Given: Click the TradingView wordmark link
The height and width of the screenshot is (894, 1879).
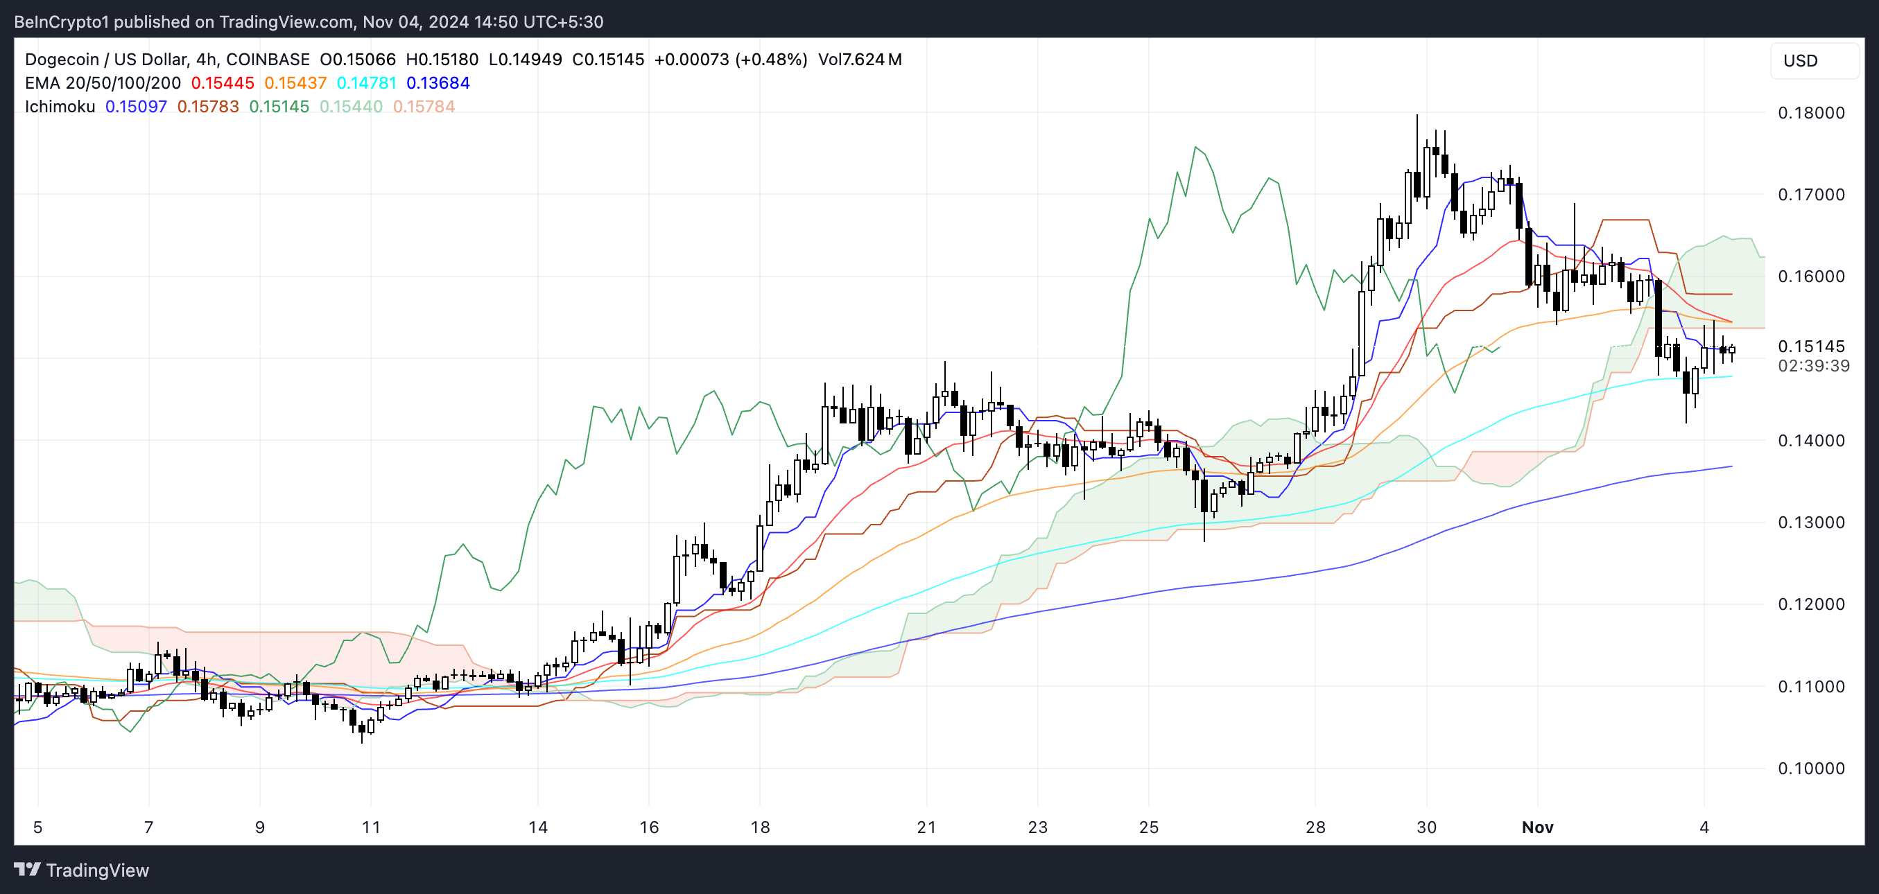Looking at the screenshot, I should [x=97, y=870].
